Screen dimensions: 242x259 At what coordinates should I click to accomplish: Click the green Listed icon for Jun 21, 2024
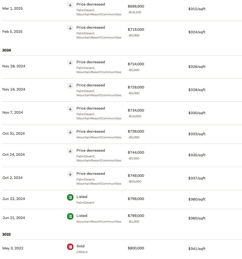click(x=70, y=216)
